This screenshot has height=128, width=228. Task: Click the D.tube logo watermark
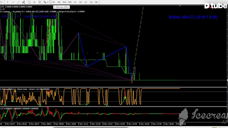coord(216,6)
